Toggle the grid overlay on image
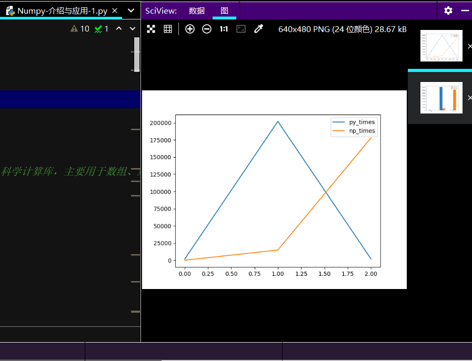472x361 pixels. coord(168,29)
